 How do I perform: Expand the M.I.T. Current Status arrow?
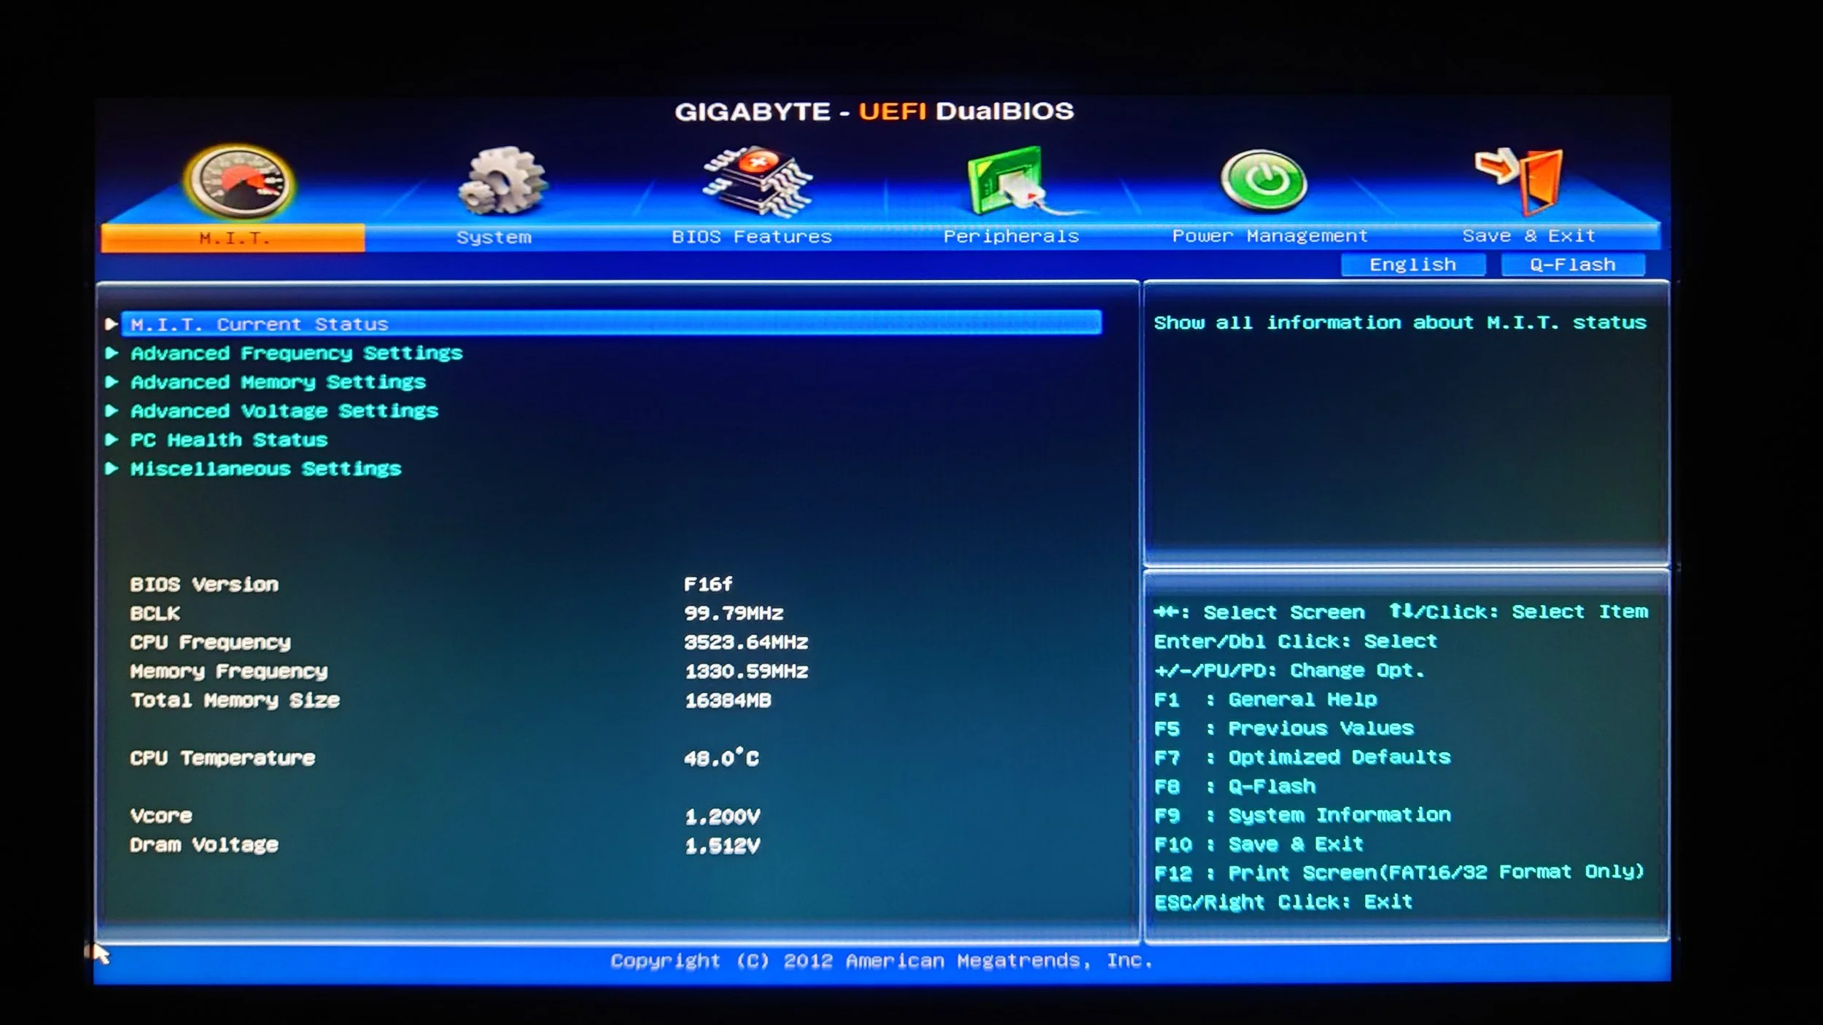[111, 324]
